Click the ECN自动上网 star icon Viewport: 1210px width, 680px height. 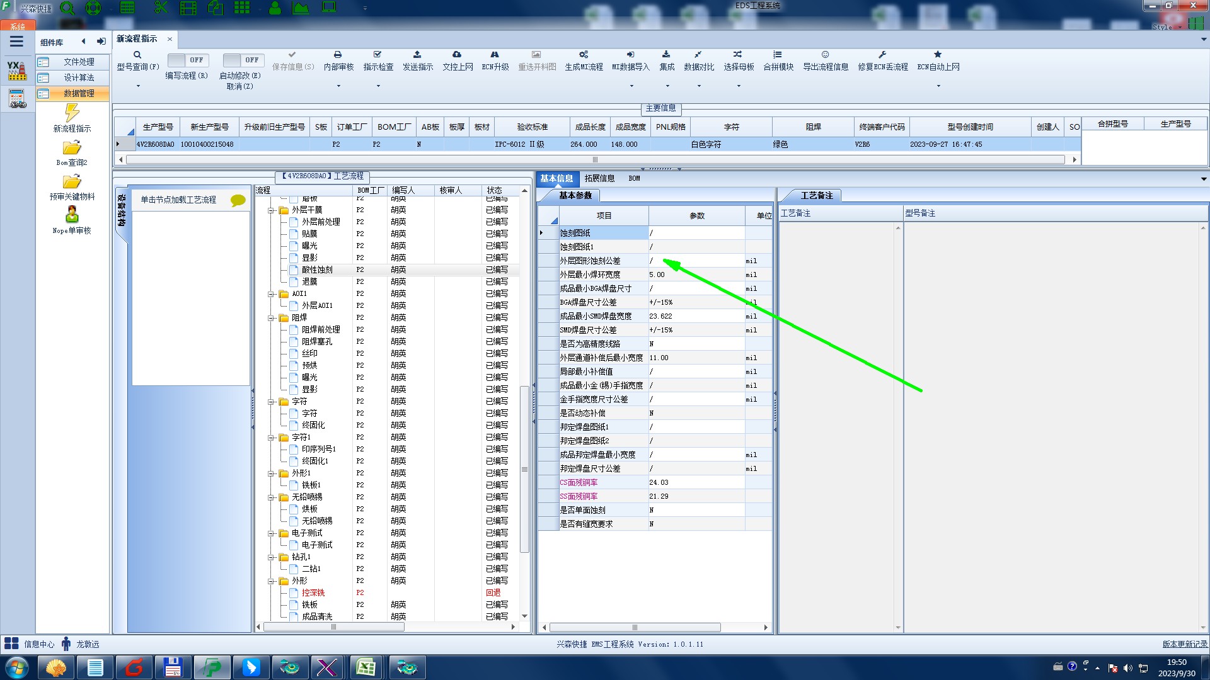tap(938, 55)
